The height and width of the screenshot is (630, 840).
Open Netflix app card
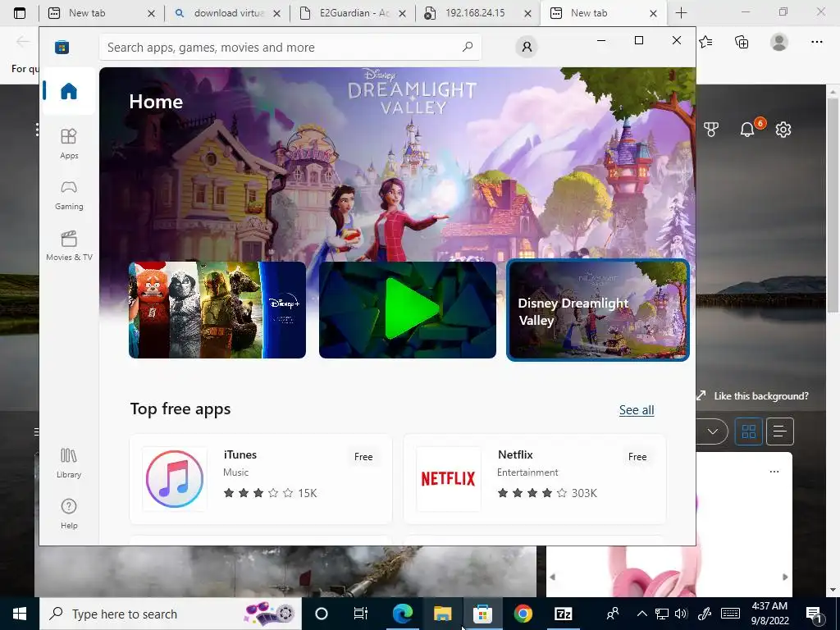pos(535,479)
